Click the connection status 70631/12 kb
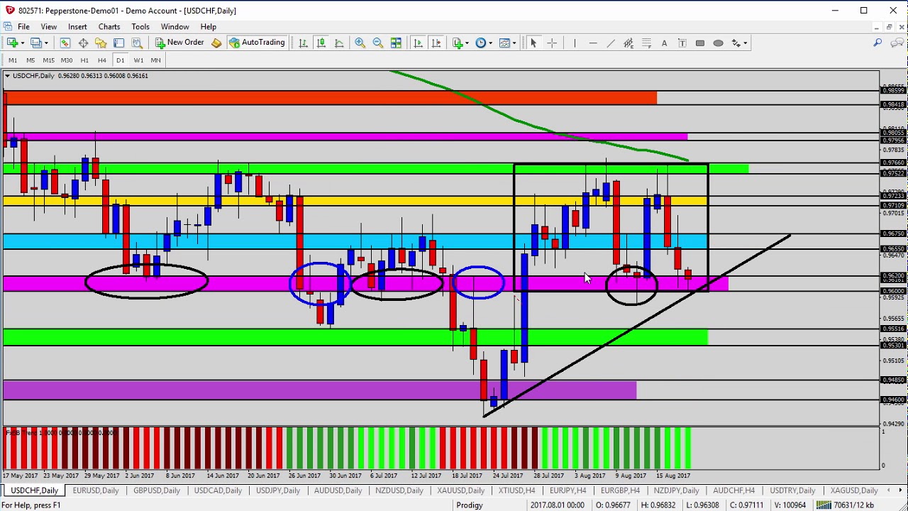908x511 pixels. point(845,505)
